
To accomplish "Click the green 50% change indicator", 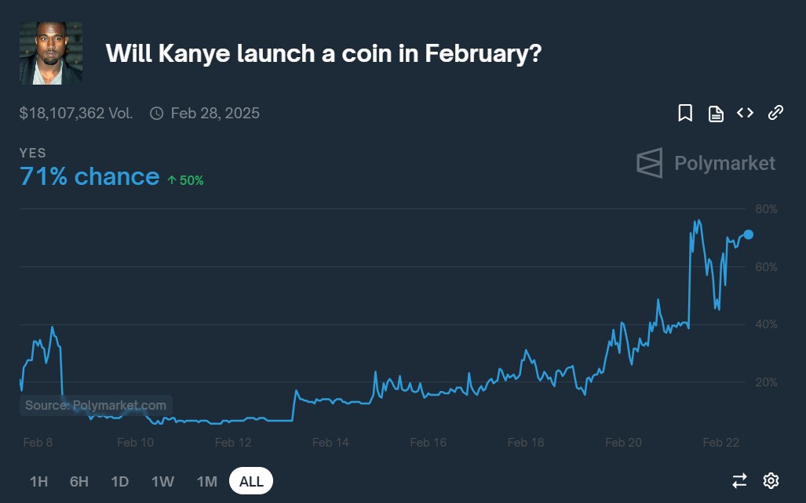I will (x=184, y=179).
